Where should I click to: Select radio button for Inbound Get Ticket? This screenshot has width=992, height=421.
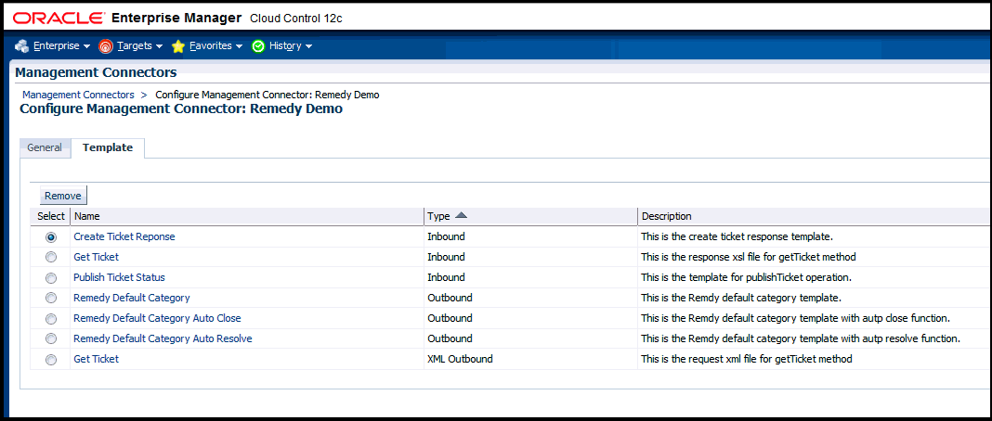51,257
